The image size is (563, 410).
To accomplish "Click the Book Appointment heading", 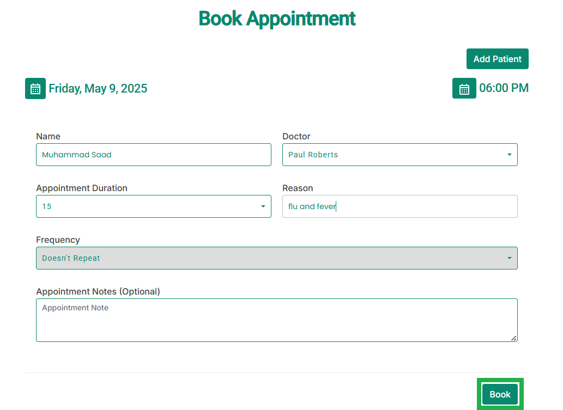I will pos(277,19).
